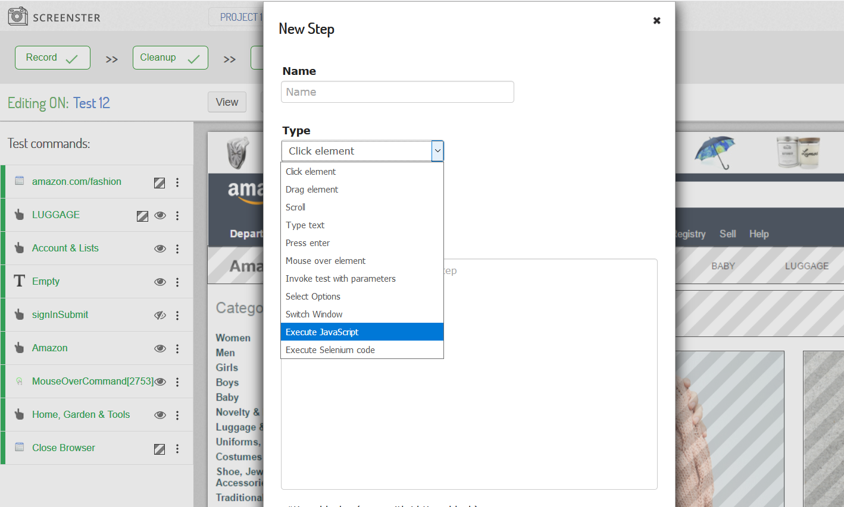The width and height of the screenshot is (844, 507).
Task: Click the screenshot compare icon for LUGGAGE
Action: (142, 216)
